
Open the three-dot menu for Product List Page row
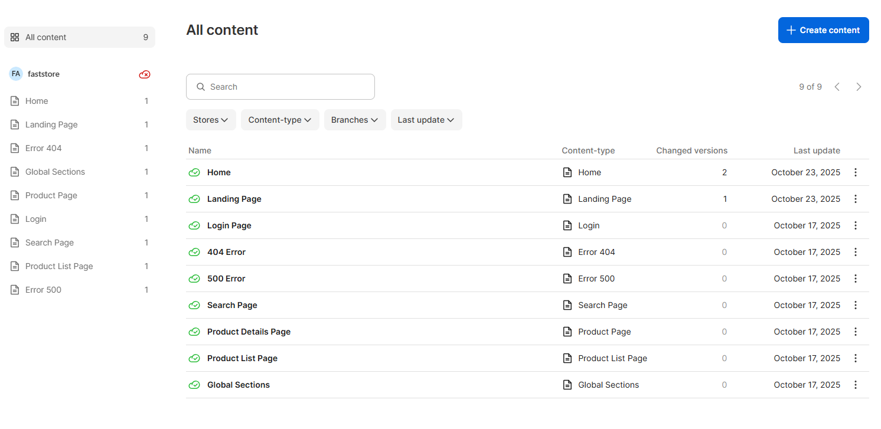coord(856,358)
